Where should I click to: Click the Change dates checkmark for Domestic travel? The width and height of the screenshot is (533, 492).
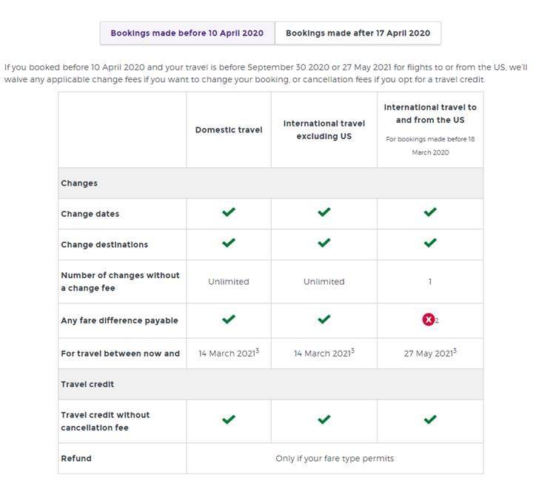pyautogui.click(x=229, y=212)
